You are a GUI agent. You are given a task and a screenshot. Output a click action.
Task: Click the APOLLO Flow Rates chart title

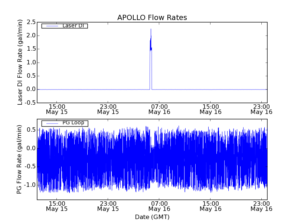tap(152, 18)
